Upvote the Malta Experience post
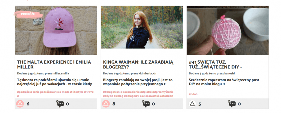This screenshot has width=281, height=113. [x=20, y=104]
